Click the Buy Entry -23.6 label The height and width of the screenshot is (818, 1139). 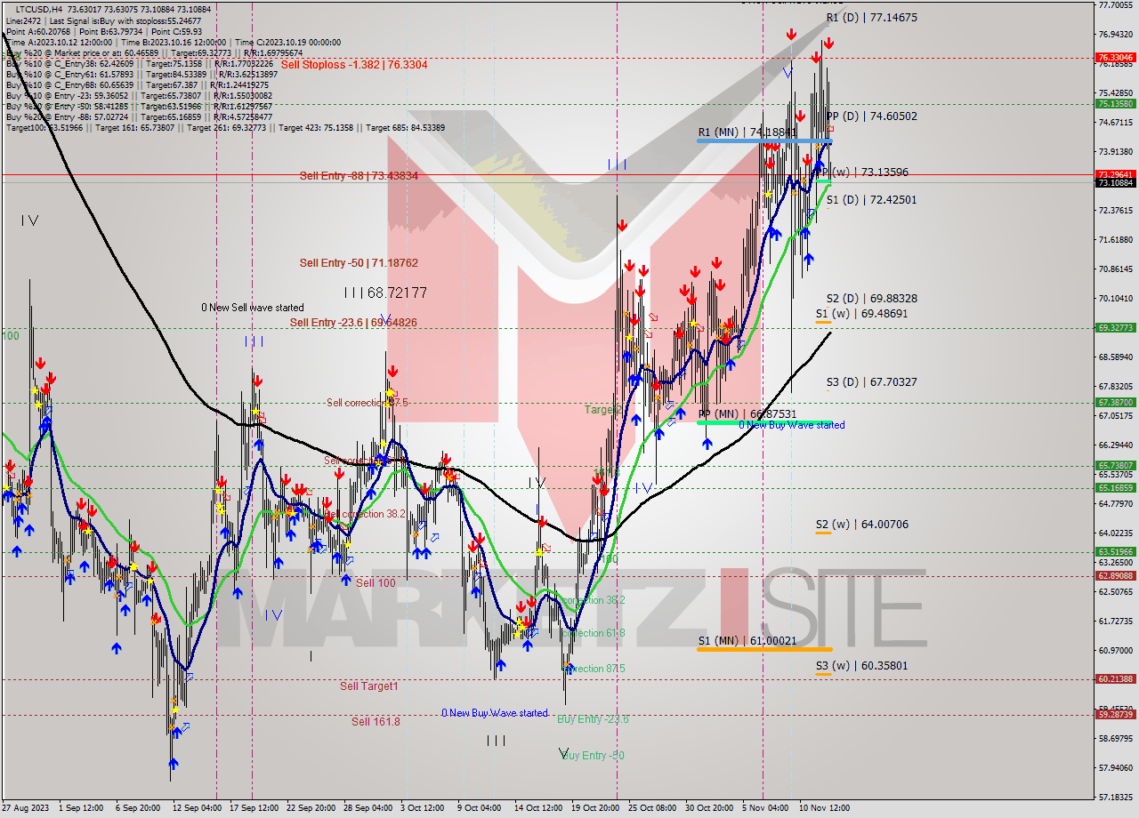(593, 719)
